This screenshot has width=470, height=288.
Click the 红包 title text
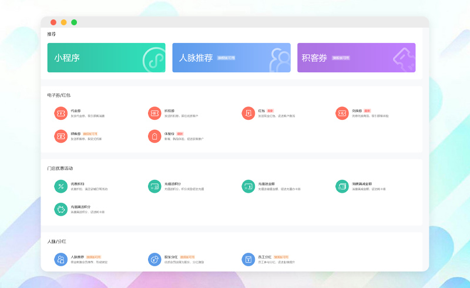[261, 110]
